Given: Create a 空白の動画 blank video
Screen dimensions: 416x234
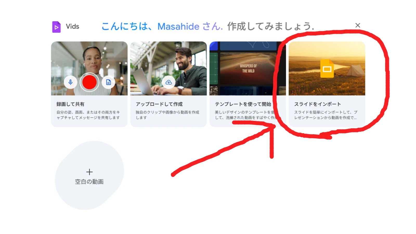Looking at the screenshot, I should pos(89,175).
